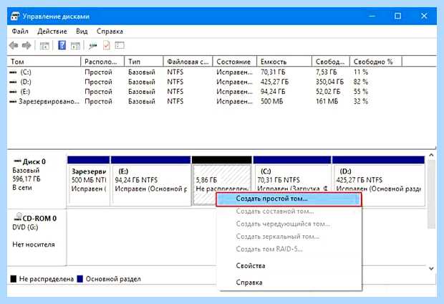Select the Зарезервировано... volume name in the list

click(49, 101)
